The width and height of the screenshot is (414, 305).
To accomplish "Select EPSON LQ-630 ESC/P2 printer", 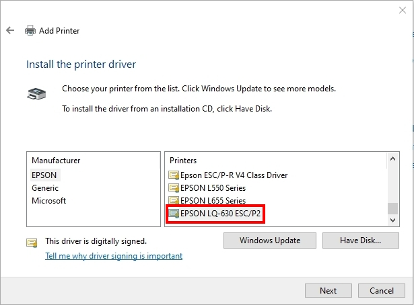I will pos(221,214).
